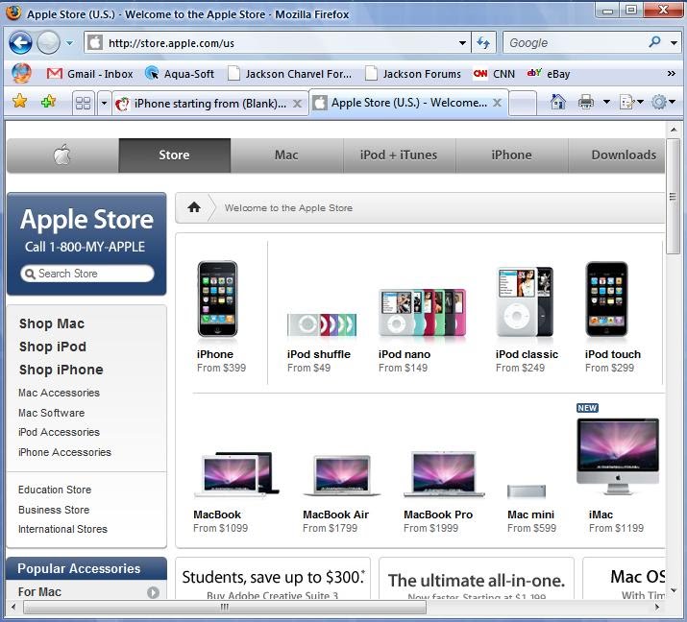Open the Jackson Forums bookmark
This screenshot has width=687, height=622.
pos(413,74)
